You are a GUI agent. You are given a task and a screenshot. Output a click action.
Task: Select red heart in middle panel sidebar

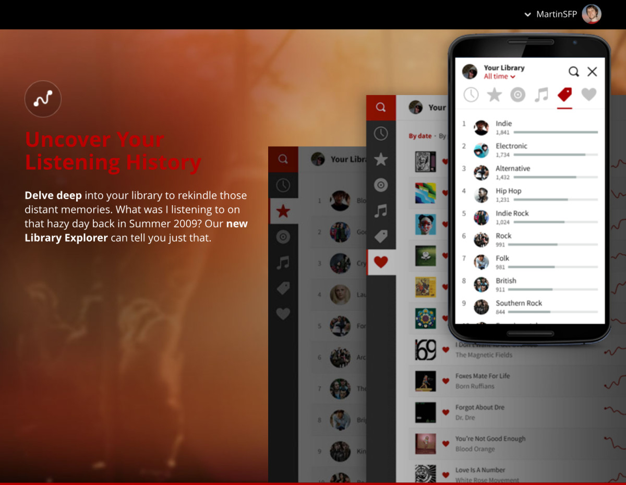tap(381, 262)
